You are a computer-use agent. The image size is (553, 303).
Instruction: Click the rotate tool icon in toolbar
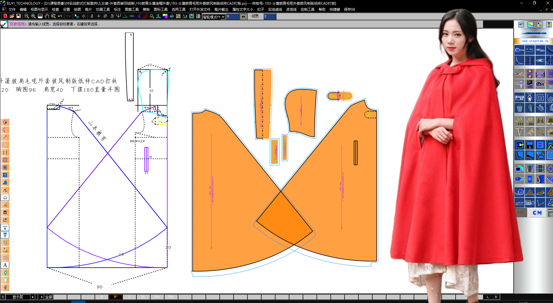click(x=112, y=16)
